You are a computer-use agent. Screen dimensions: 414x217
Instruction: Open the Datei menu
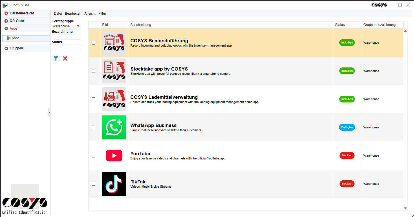(x=58, y=14)
